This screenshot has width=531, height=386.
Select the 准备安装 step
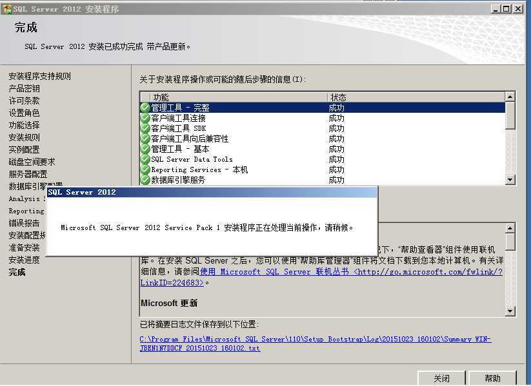(24, 247)
